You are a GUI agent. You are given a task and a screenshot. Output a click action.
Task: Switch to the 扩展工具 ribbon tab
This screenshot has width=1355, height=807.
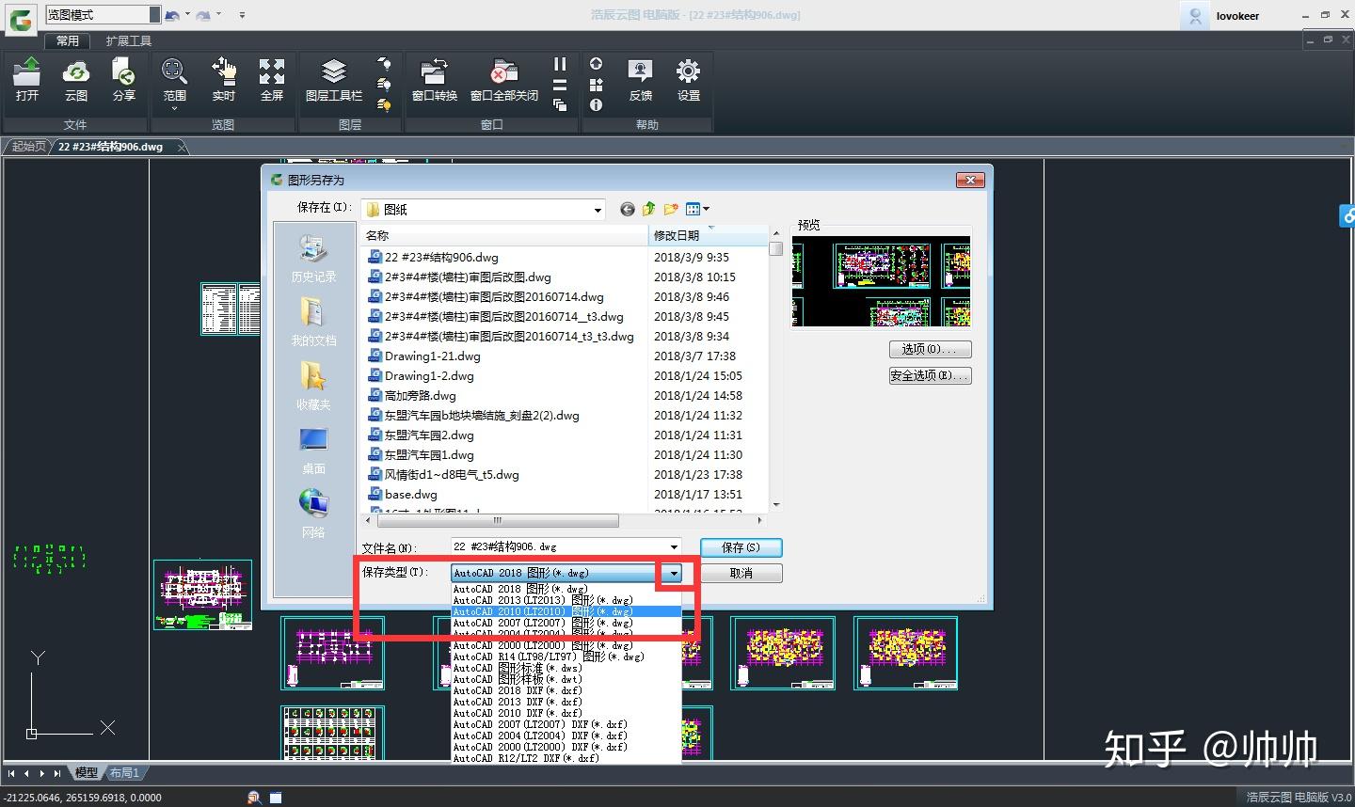pos(129,40)
